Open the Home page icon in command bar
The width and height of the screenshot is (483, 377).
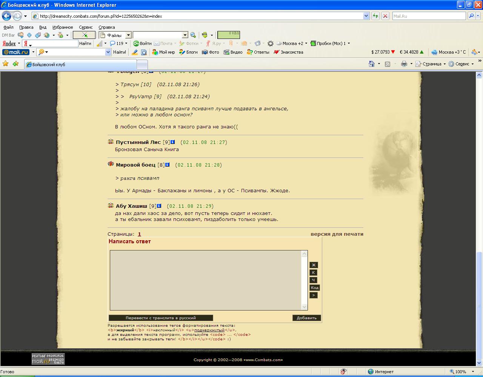(x=372, y=64)
